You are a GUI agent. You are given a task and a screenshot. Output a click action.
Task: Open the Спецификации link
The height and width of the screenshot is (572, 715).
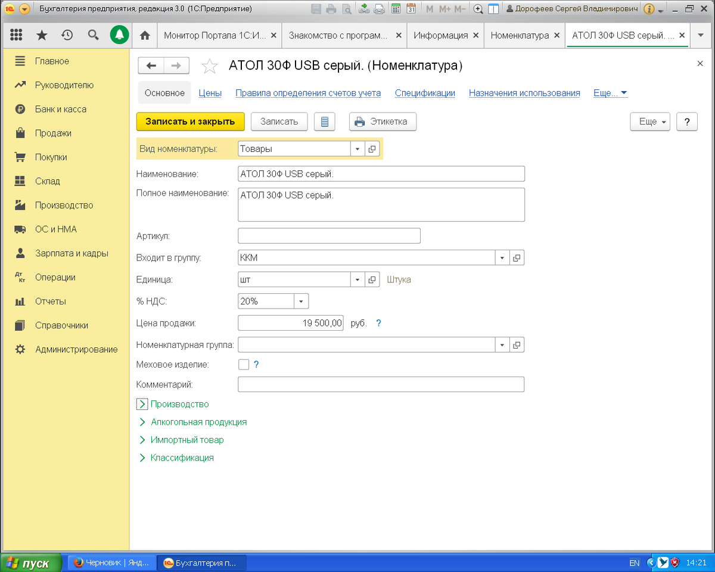425,93
